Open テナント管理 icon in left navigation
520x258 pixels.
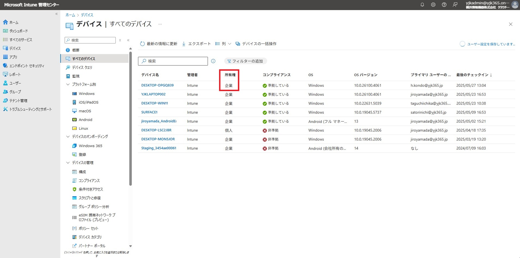pyautogui.click(x=5, y=100)
